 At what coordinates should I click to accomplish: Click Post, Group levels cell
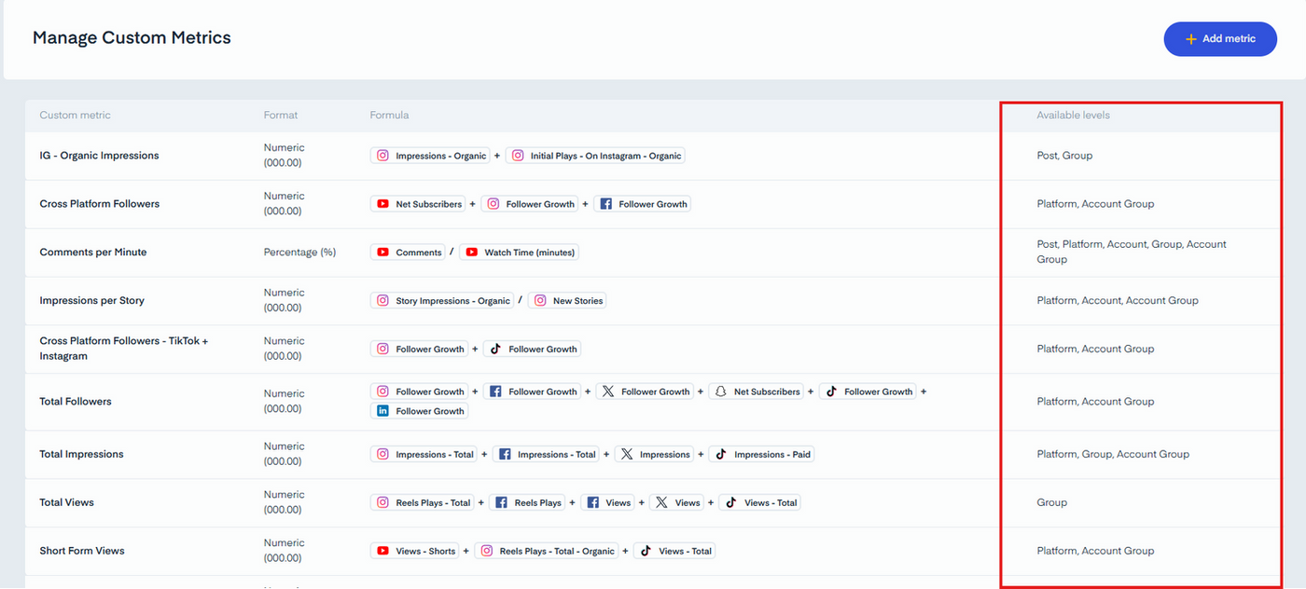(x=1064, y=156)
